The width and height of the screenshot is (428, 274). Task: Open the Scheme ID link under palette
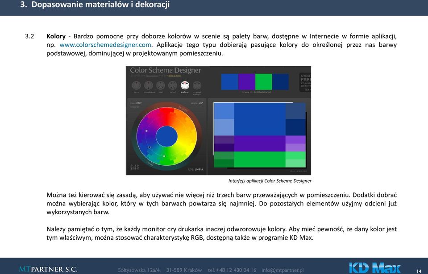[262, 92]
